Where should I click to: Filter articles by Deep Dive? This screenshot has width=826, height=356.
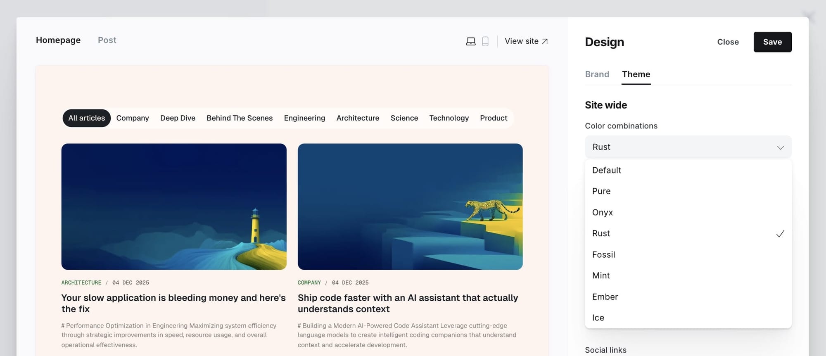178,118
